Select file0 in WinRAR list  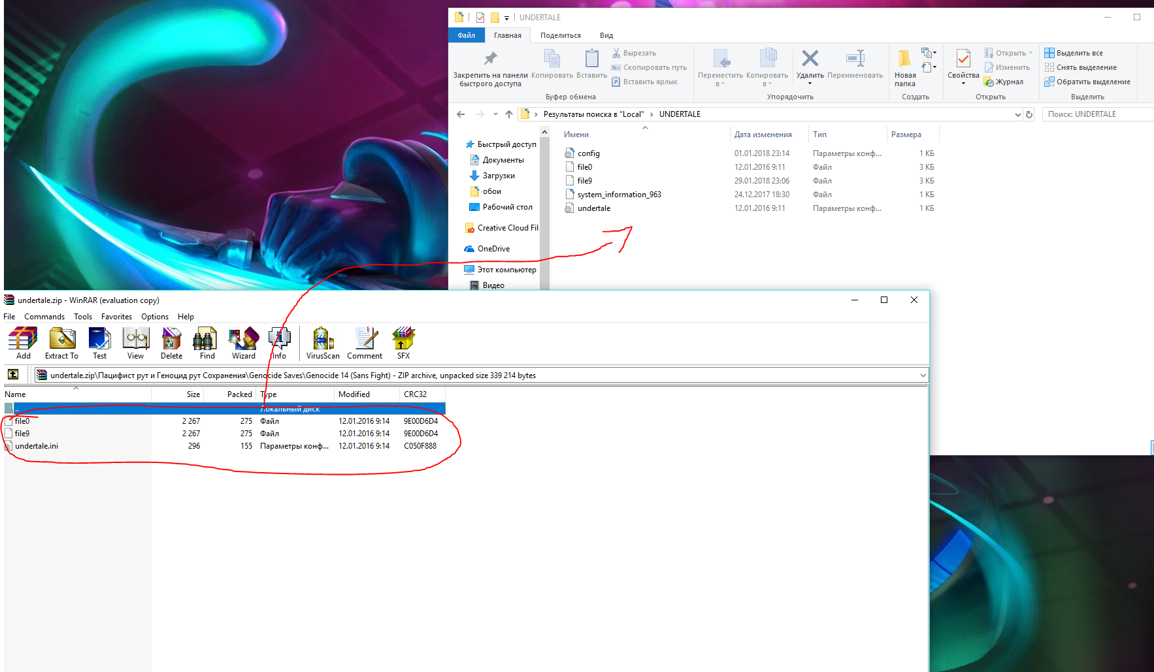225,421
